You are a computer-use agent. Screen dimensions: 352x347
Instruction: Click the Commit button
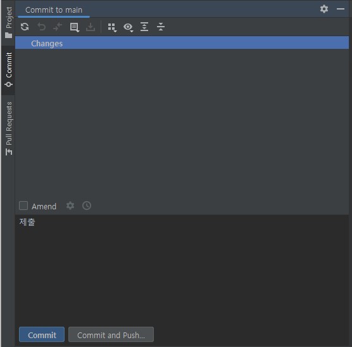coord(42,334)
